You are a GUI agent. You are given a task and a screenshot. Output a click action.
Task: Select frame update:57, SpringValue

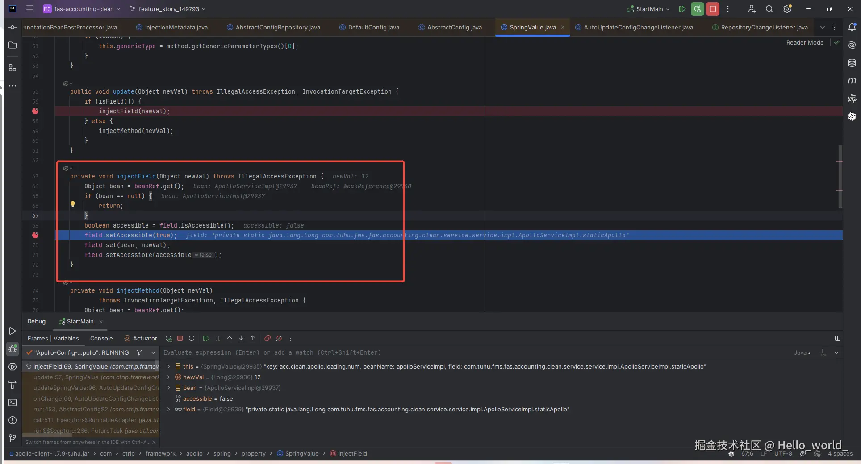(91, 377)
